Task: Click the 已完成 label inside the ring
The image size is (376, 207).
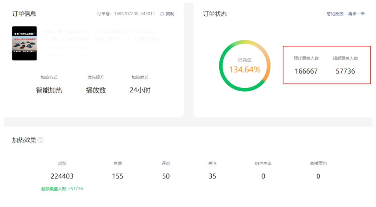Action: click(x=245, y=60)
